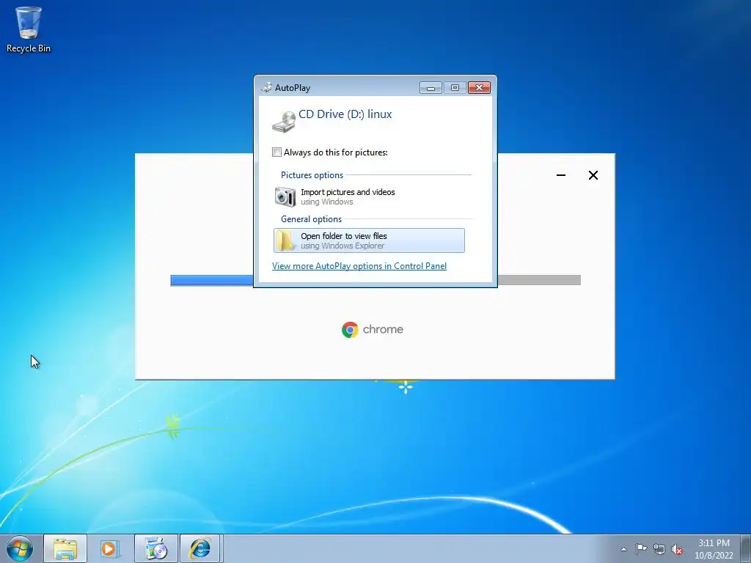Close the Chrome installer window
The height and width of the screenshot is (563, 751).
(x=593, y=175)
